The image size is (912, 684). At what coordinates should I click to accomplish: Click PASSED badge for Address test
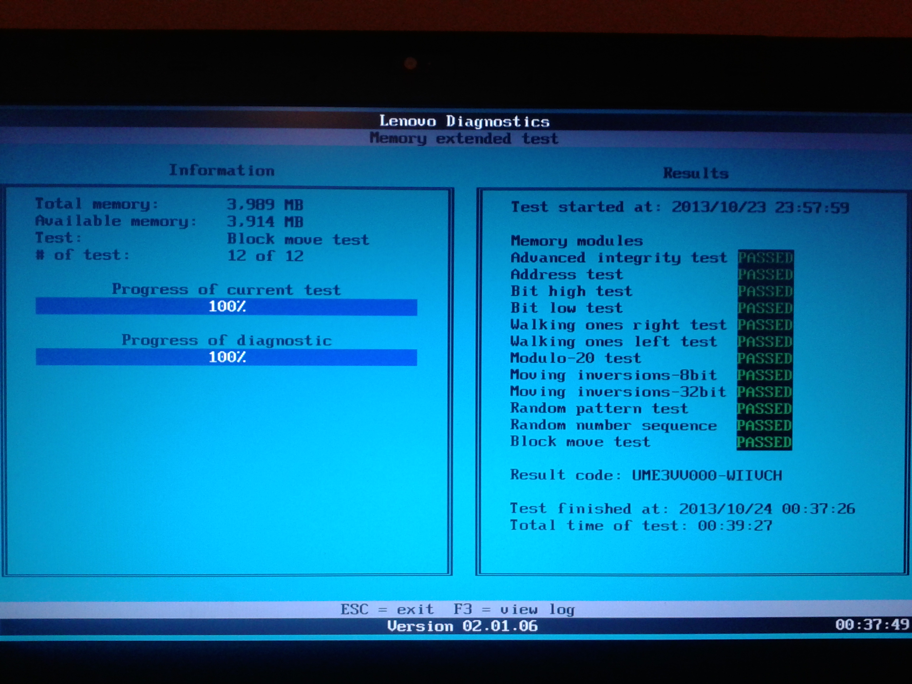(766, 275)
